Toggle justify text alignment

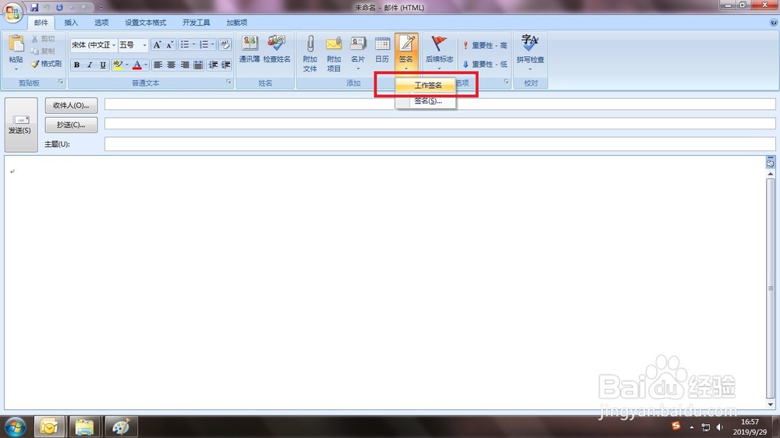coord(198,65)
